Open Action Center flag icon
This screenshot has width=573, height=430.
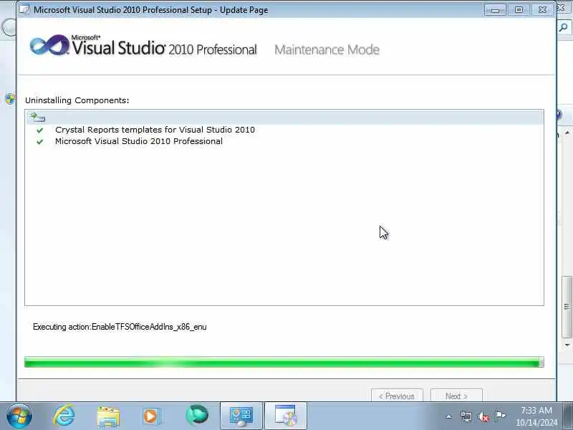point(500,416)
